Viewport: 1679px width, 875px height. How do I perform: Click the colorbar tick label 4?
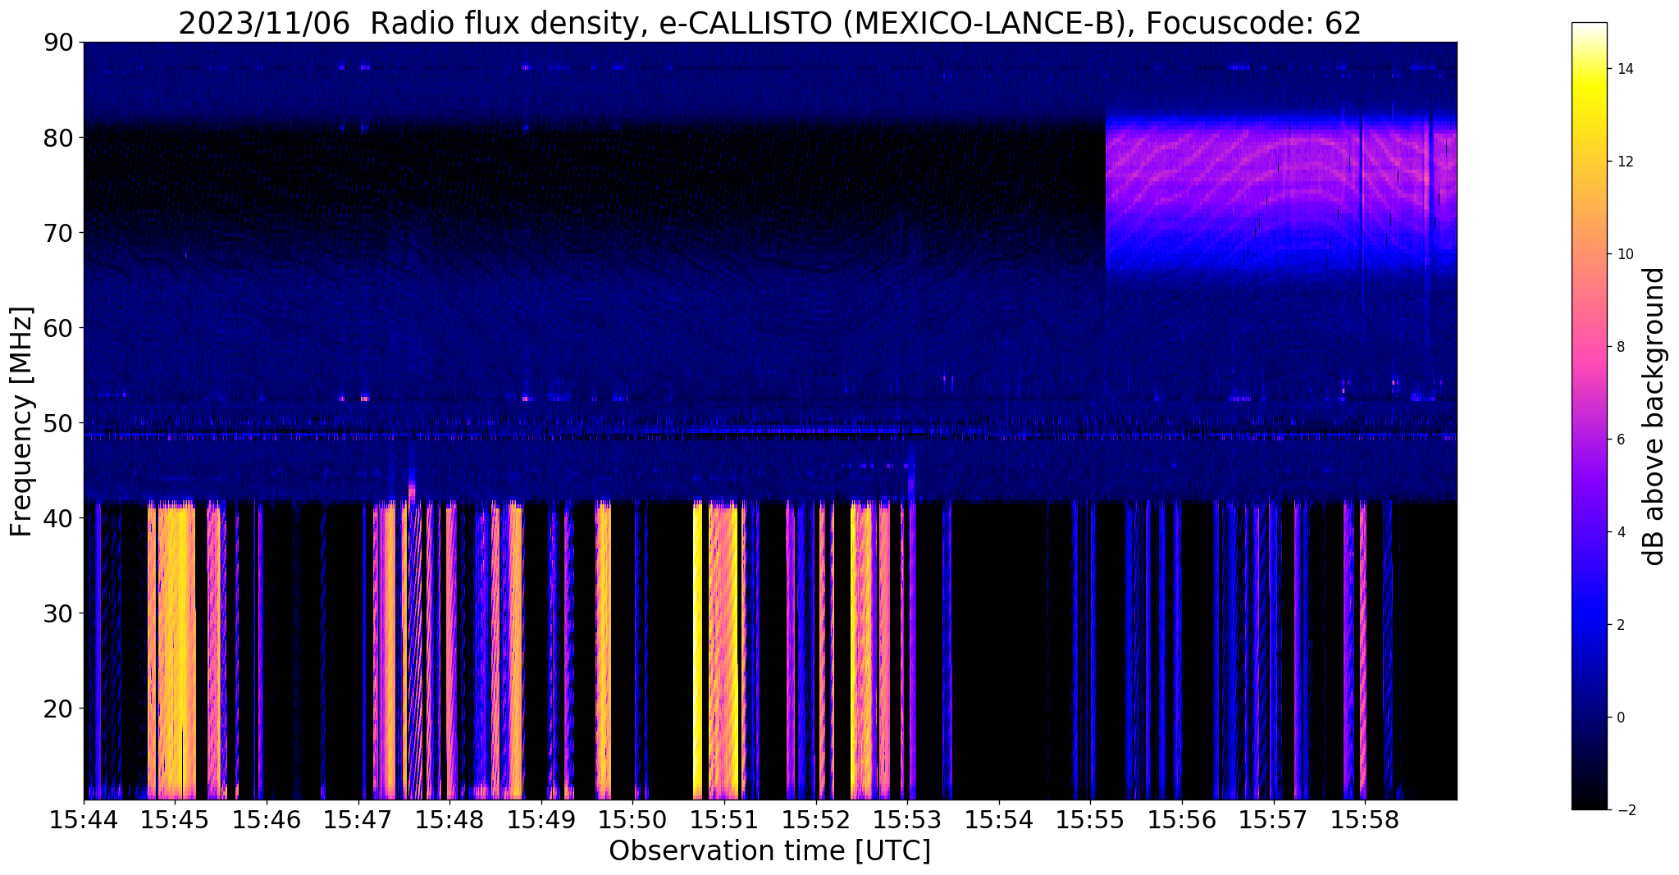(x=1620, y=532)
